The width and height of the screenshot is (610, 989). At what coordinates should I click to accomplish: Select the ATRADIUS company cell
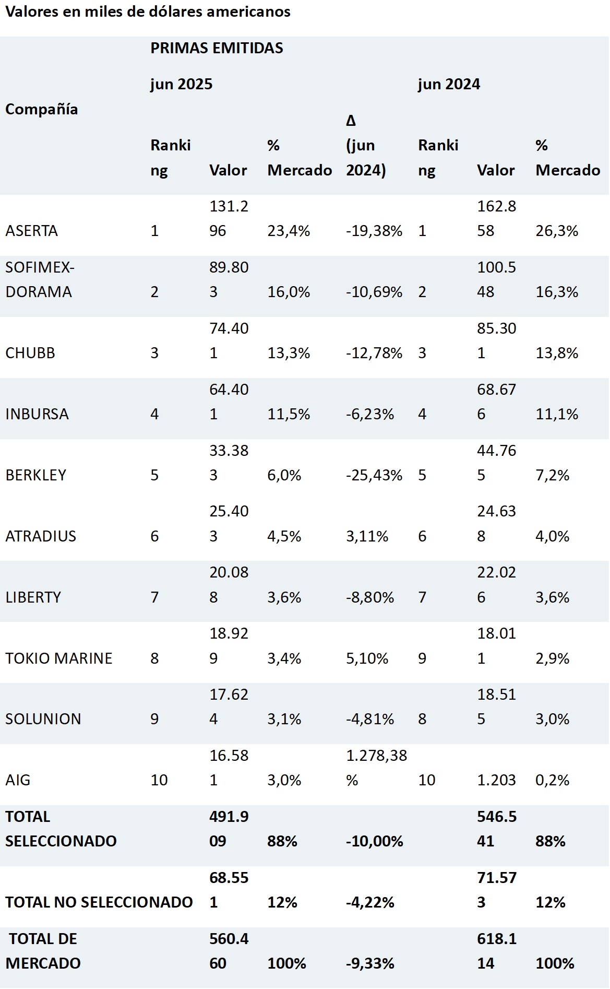(x=41, y=536)
